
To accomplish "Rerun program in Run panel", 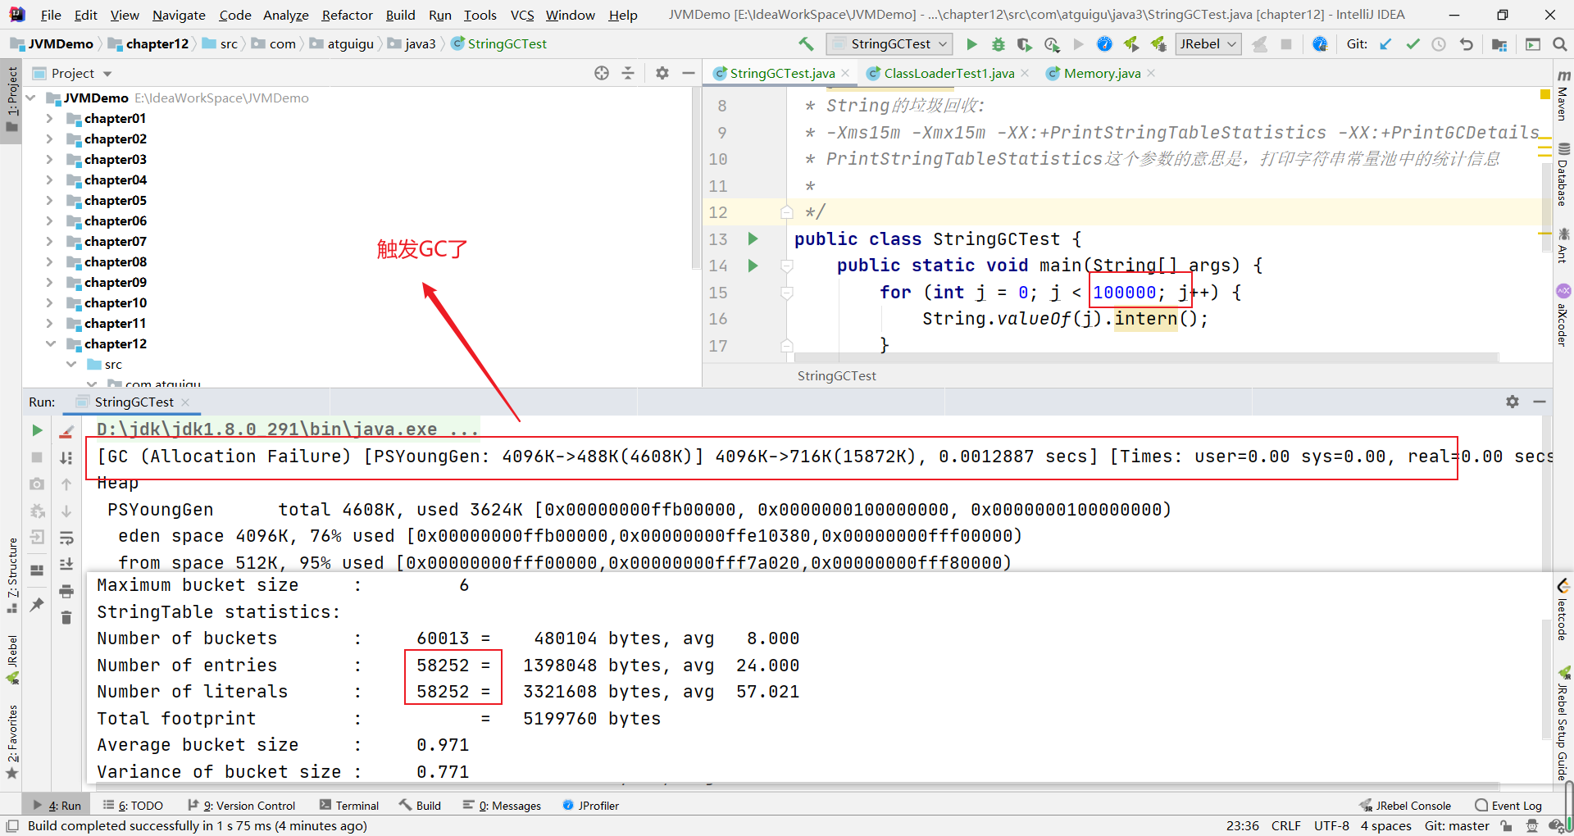I will (37, 430).
